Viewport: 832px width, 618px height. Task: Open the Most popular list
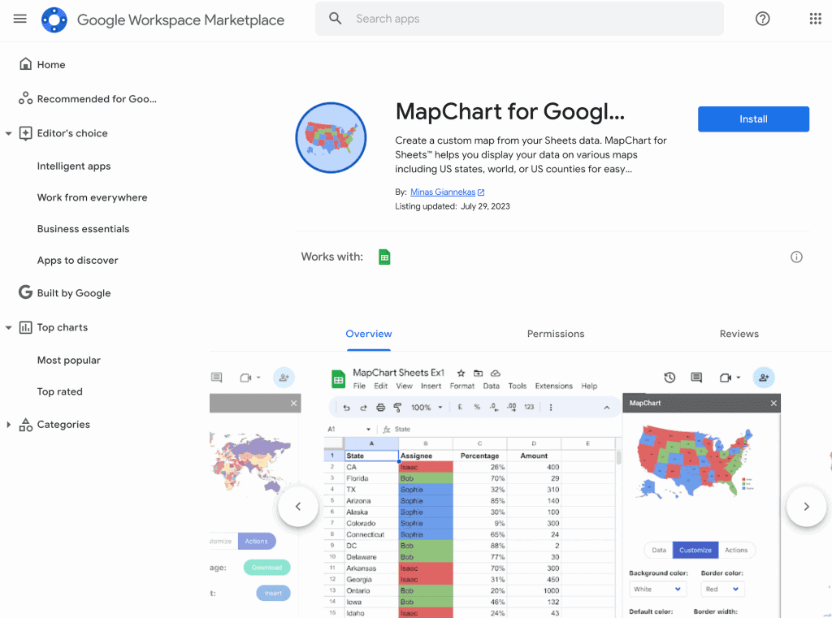[x=68, y=361]
